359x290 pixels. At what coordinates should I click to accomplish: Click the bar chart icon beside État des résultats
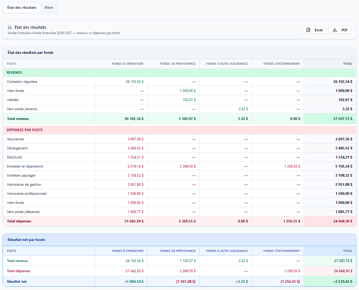pyautogui.click(x=10, y=27)
